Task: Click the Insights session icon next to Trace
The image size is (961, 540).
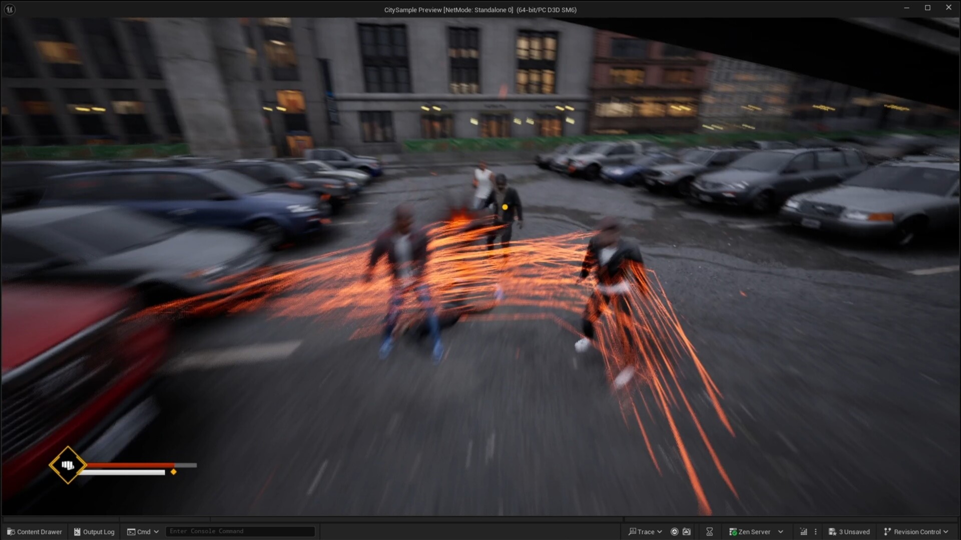Action: coord(674,531)
